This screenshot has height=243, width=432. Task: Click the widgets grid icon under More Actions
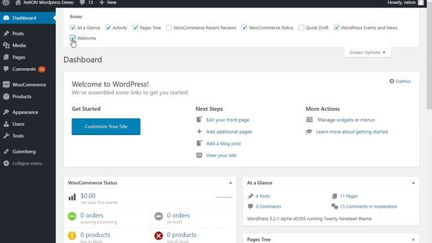309,119
